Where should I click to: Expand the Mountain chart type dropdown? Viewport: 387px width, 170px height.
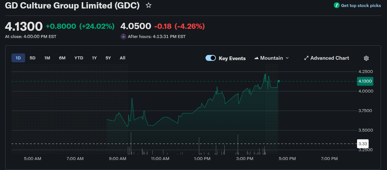[x=287, y=58]
